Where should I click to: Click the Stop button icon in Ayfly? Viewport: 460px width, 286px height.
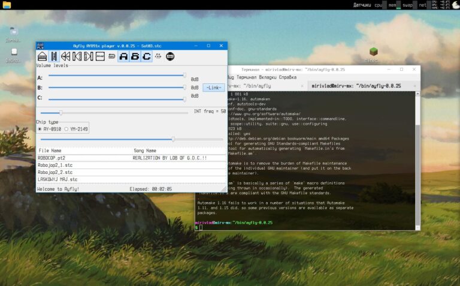100,56
